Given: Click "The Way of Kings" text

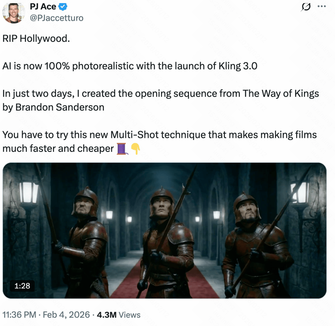Looking at the screenshot, I should tap(281, 94).
